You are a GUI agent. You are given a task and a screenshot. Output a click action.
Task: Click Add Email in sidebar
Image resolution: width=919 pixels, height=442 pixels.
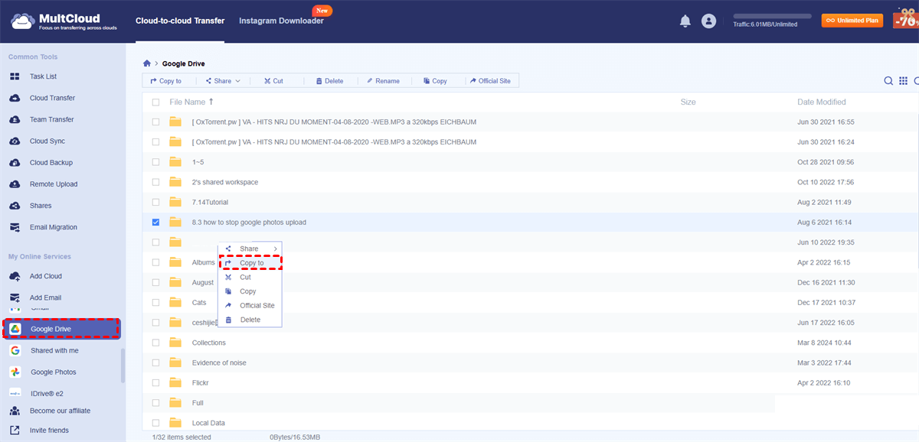(45, 297)
